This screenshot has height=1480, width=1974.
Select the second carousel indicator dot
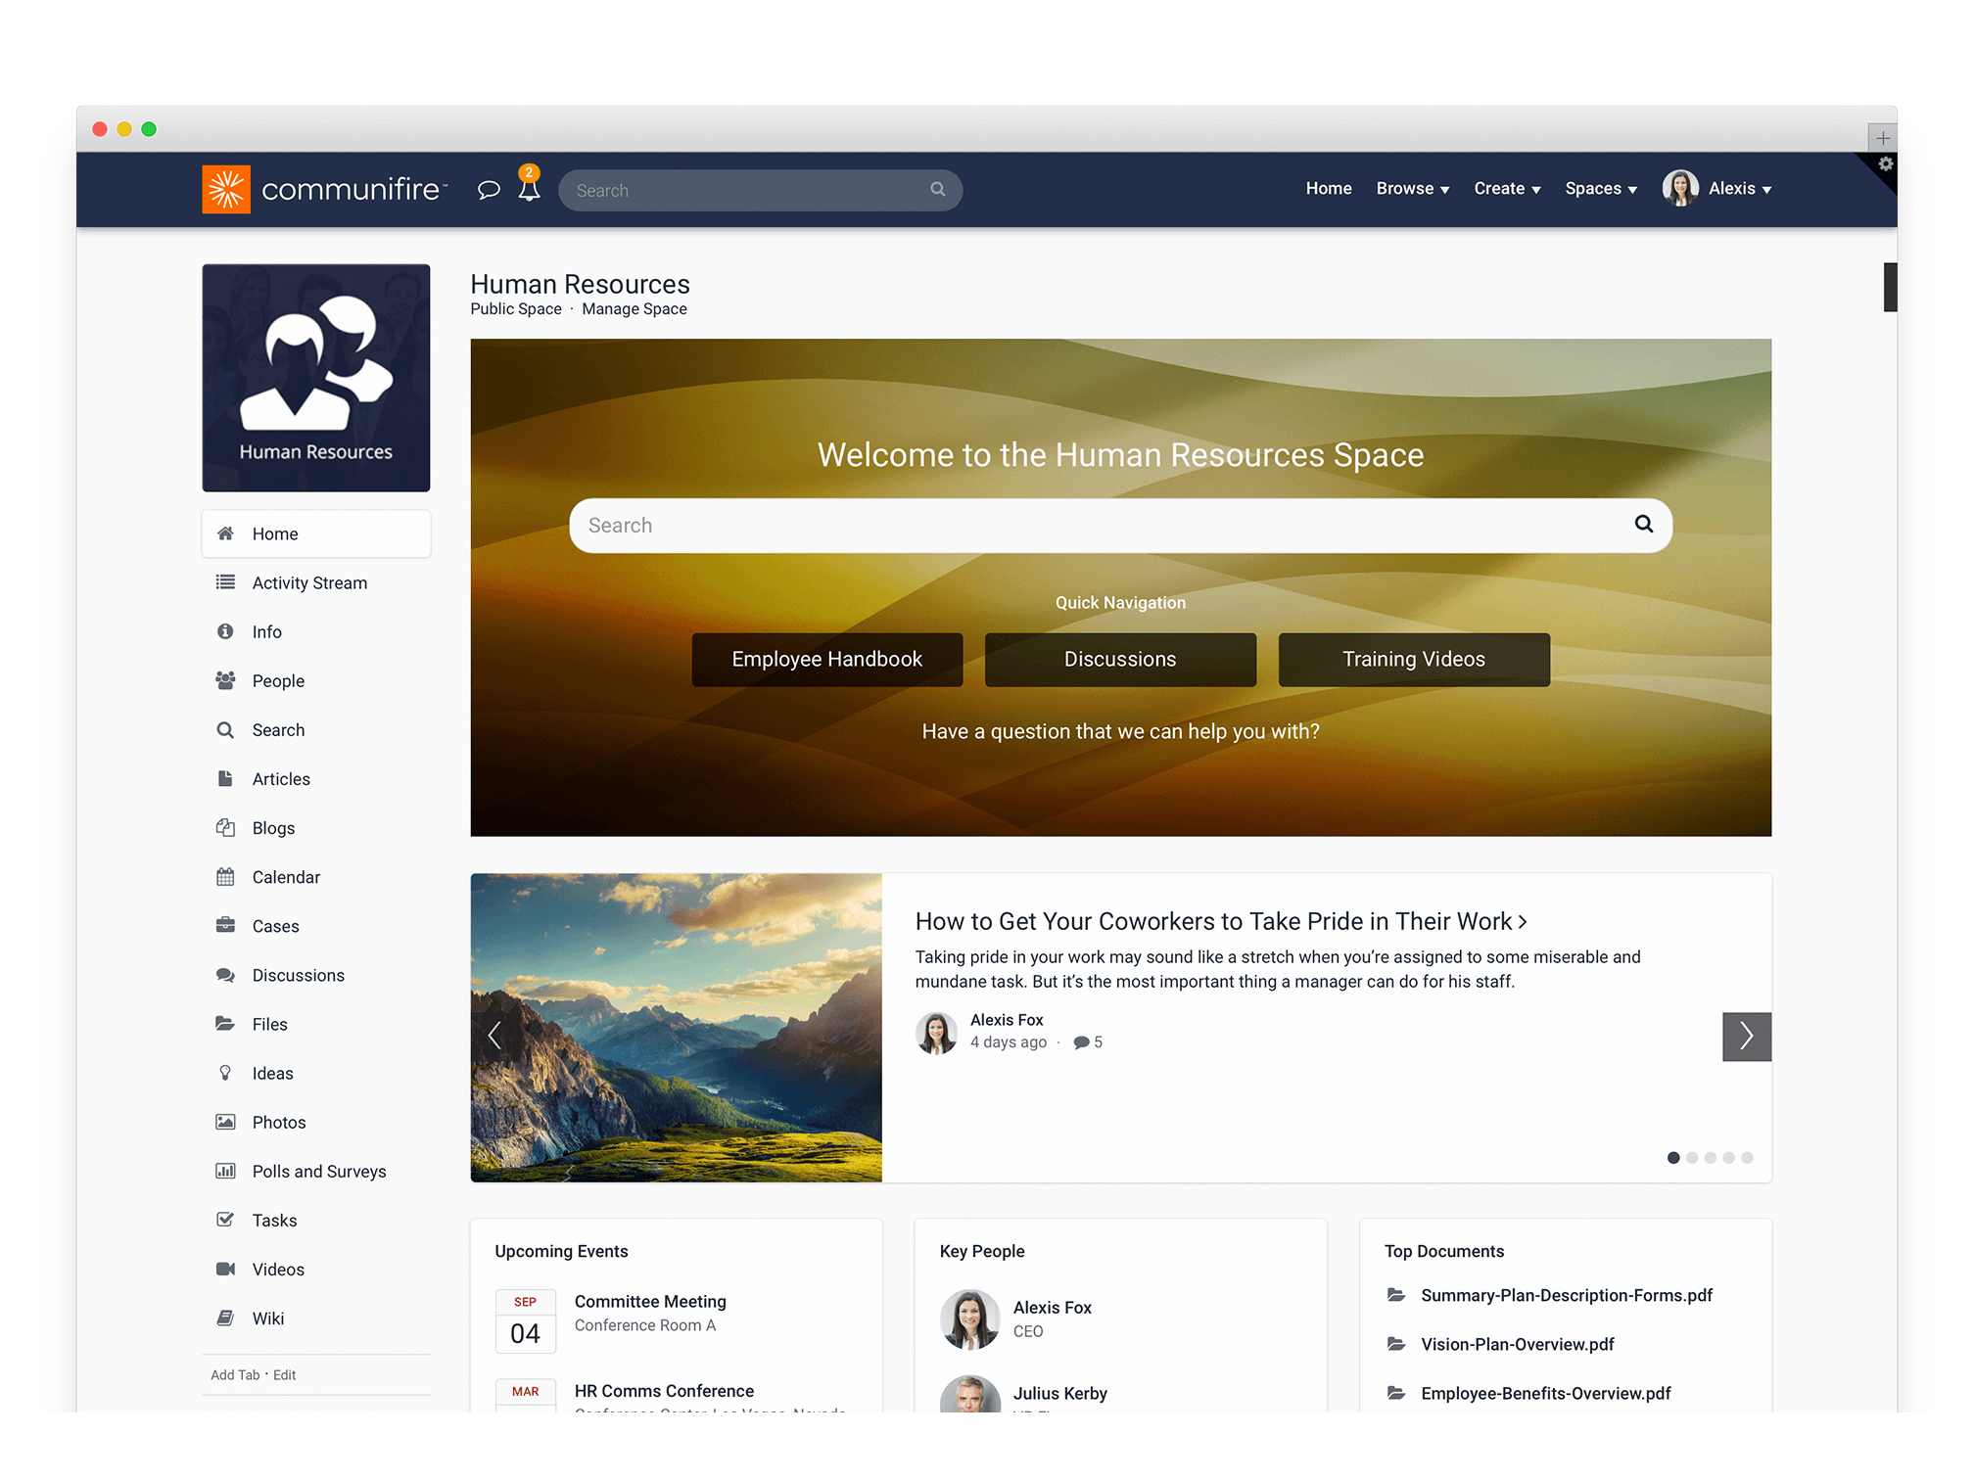click(x=1692, y=1157)
